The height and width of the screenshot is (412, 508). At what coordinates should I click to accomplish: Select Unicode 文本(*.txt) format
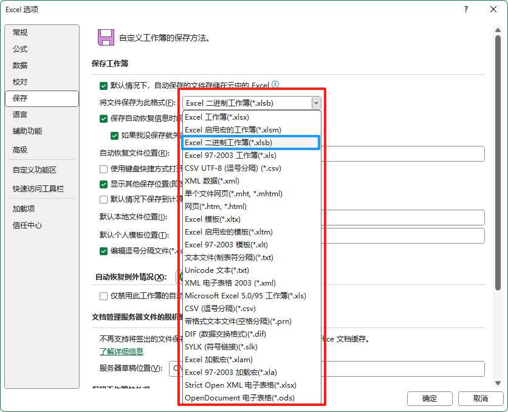click(x=252, y=270)
